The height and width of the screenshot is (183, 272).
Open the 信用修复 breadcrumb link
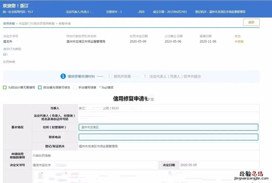tap(9, 24)
